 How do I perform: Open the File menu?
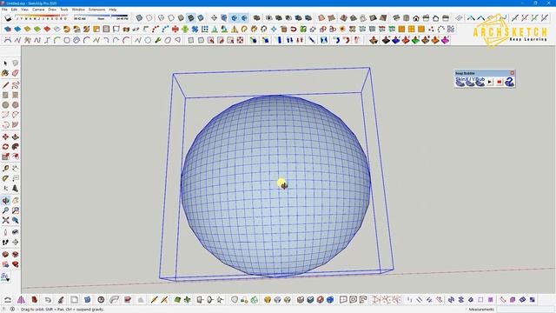tap(4, 10)
